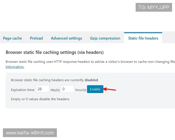Click the red arrow pointing at Enable
Image resolution: width=175 pixels, height=140 pixels.
pos(110,89)
